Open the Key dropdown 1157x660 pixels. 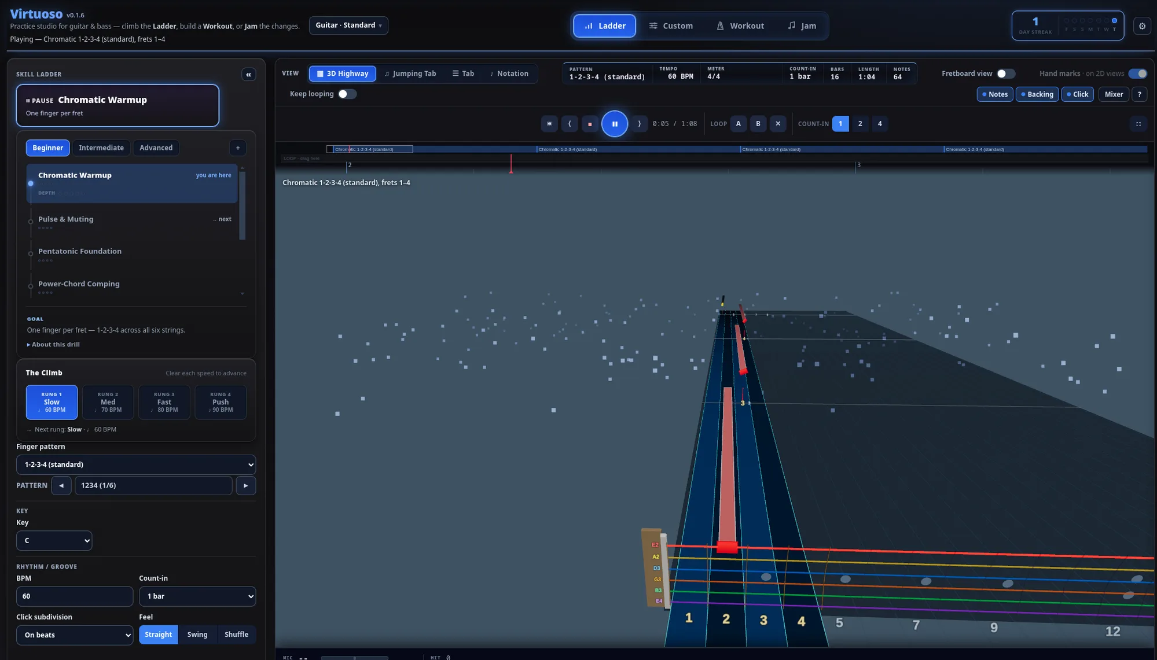[x=54, y=541]
